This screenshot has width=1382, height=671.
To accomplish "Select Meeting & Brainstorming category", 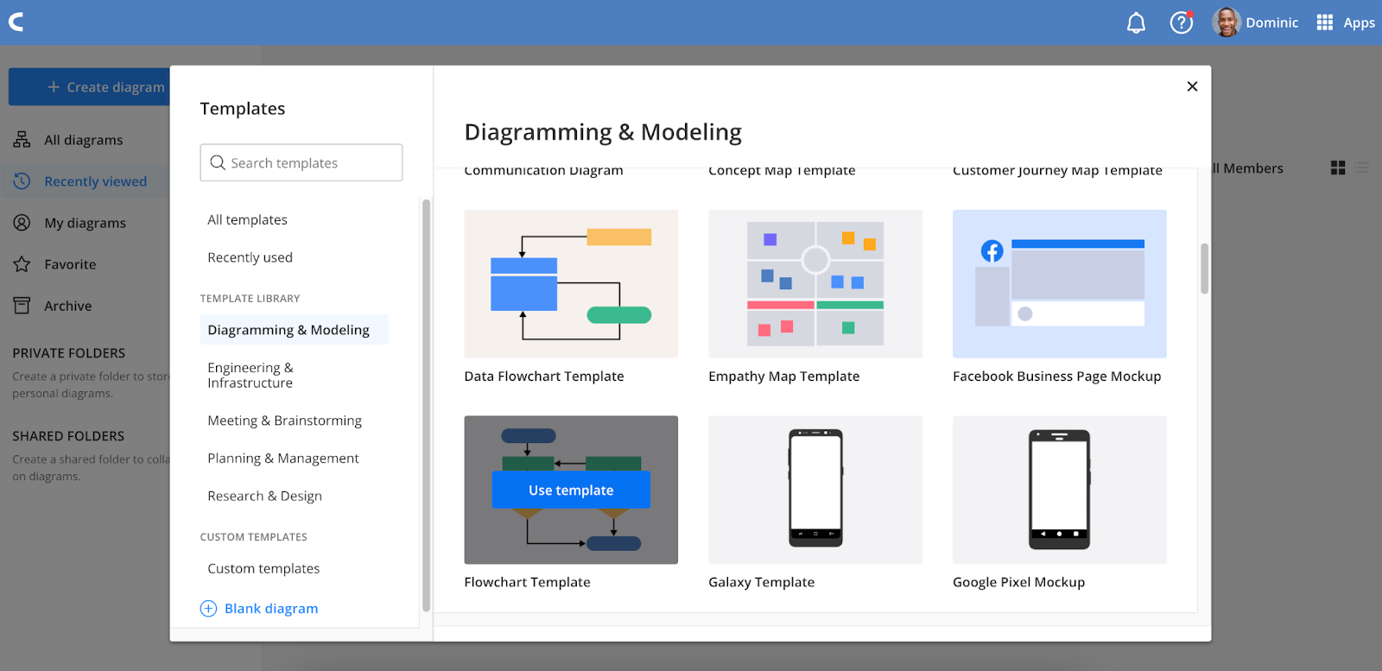I will [284, 421].
